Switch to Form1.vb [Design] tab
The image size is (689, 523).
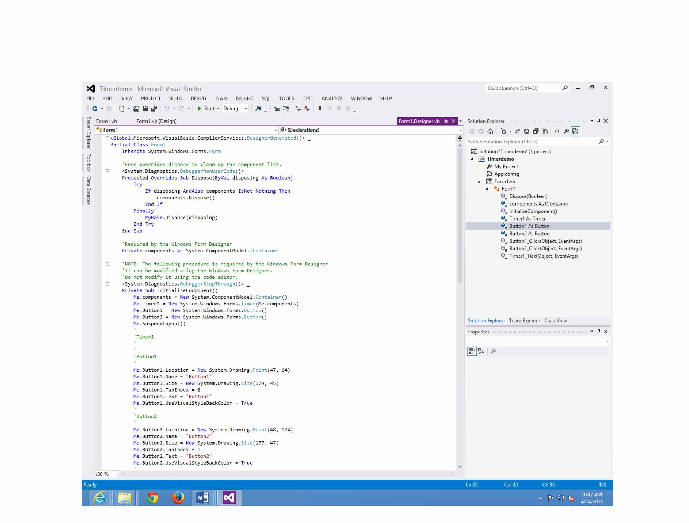[x=156, y=121]
